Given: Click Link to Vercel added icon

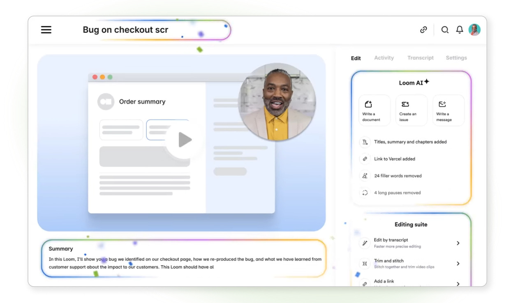Looking at the screenshot, I should coord(365,159).
